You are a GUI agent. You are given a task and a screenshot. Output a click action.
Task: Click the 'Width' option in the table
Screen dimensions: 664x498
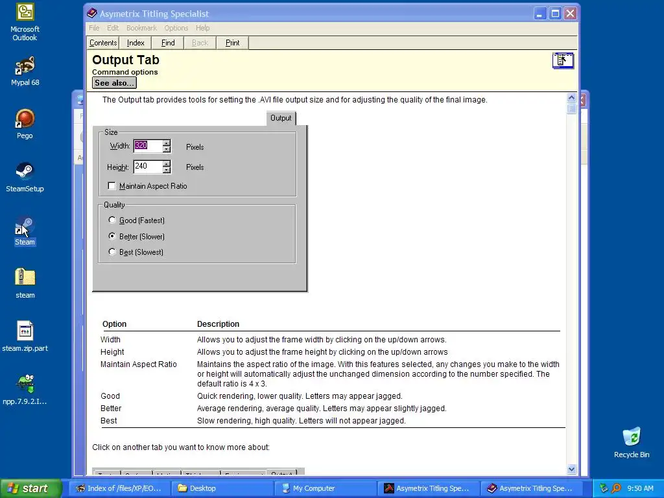110,340
